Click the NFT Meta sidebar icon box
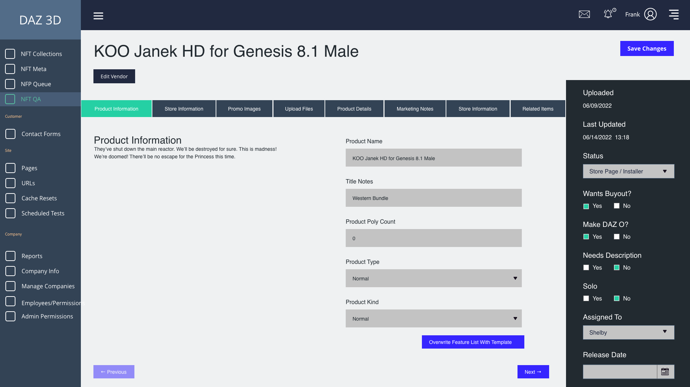 [10, 69]
